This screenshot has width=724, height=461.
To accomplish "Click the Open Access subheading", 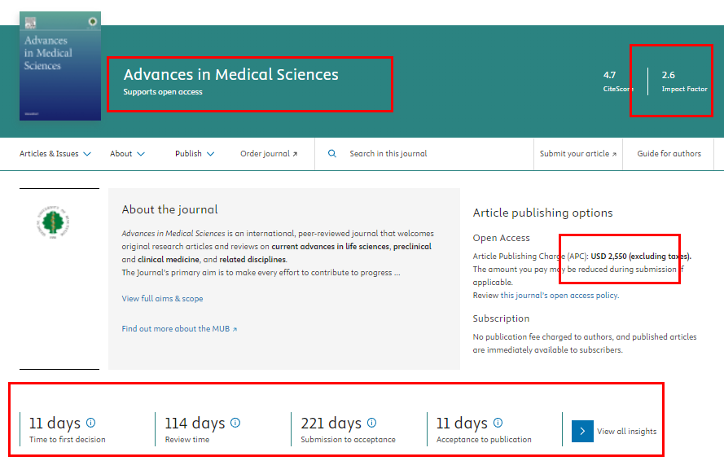I will pos(501,238).
